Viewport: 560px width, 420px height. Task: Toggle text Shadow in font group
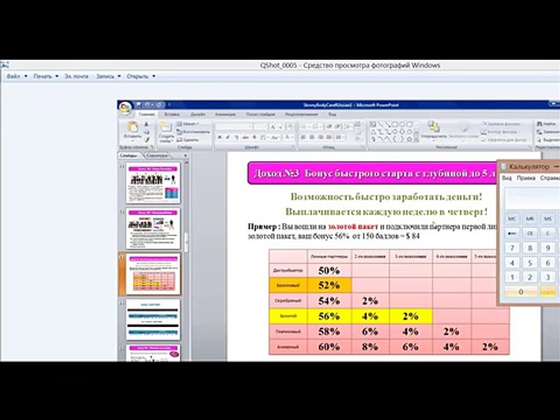click(254, 137)
